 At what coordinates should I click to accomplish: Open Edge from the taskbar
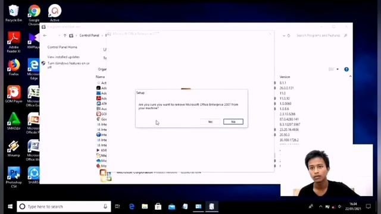pos(132,206)
